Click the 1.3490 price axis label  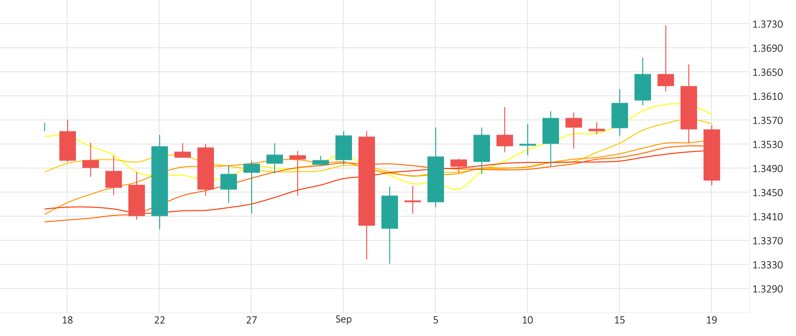click(x=767, y=169)
